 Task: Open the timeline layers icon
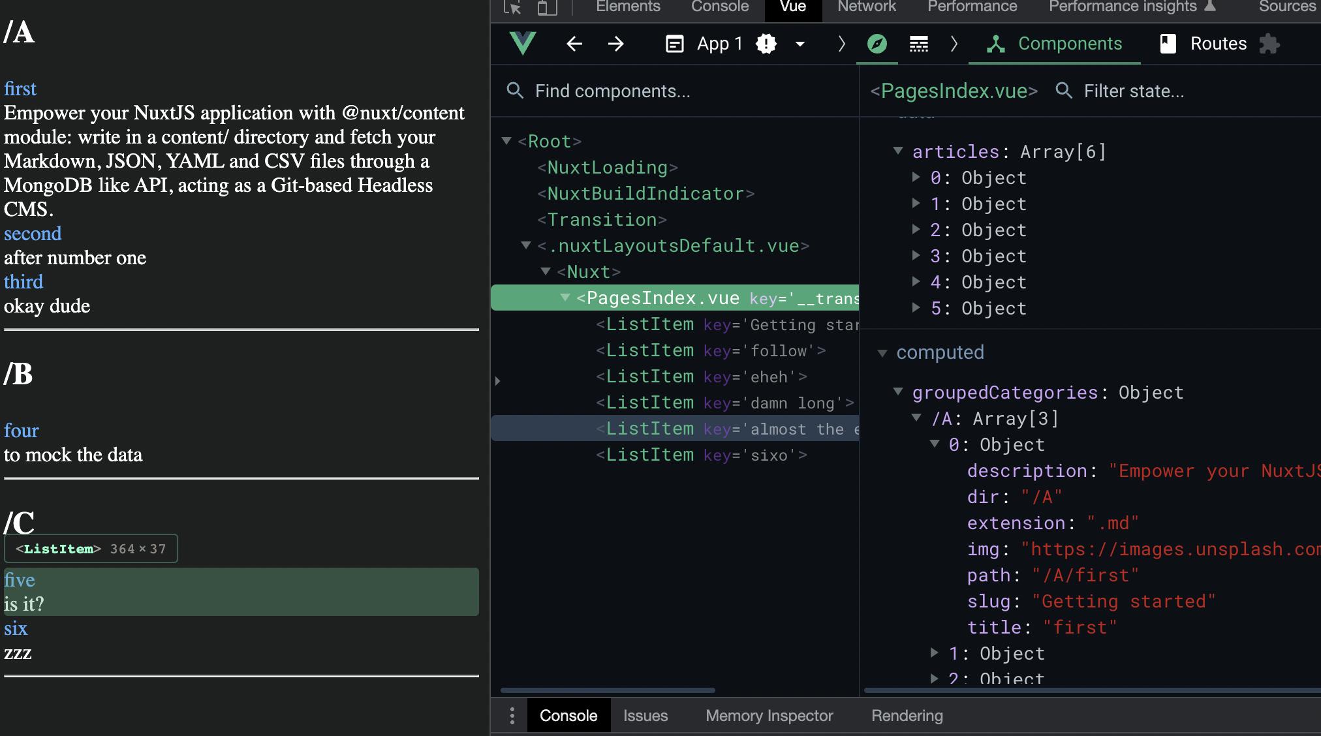tap(919, 44)
